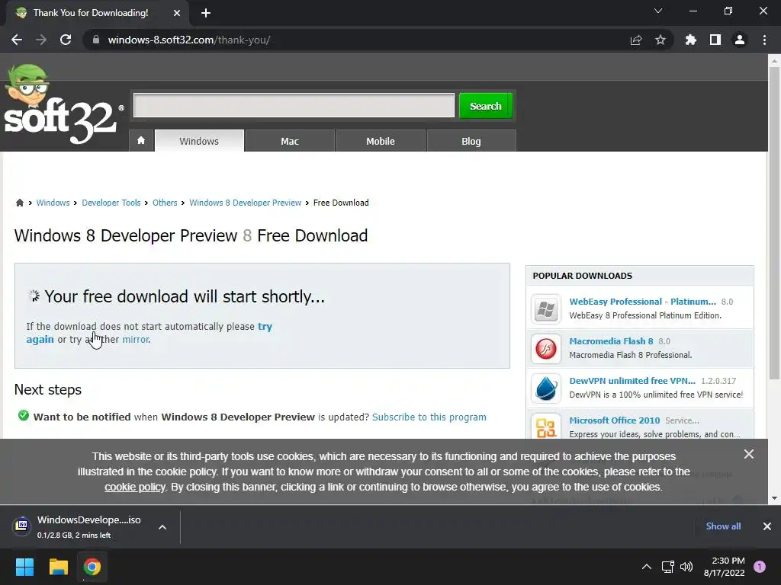
Task: Show all downloads
Action: click(x=723, y=526)
